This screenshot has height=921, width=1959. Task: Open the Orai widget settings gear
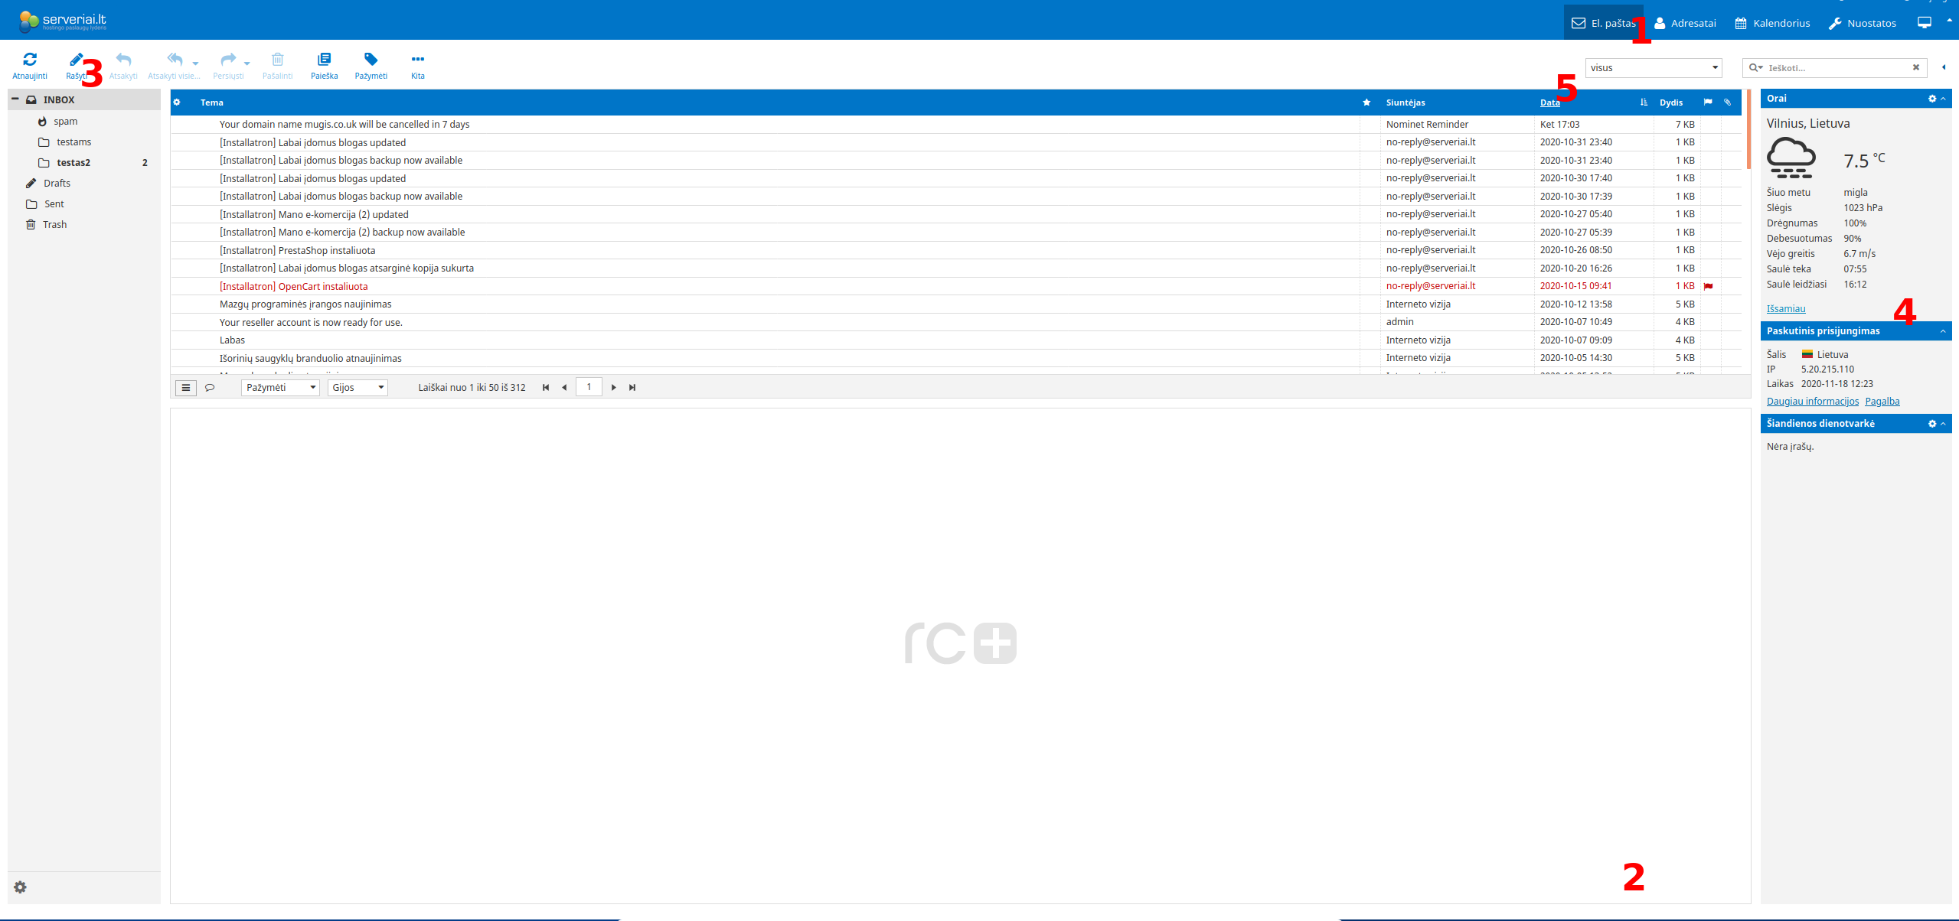pyautogui.click(x=1931, y=99)
